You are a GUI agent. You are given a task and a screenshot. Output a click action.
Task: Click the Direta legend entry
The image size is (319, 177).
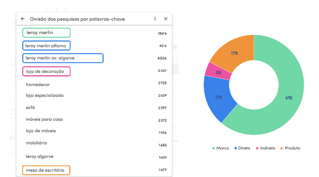click(242, 148)
